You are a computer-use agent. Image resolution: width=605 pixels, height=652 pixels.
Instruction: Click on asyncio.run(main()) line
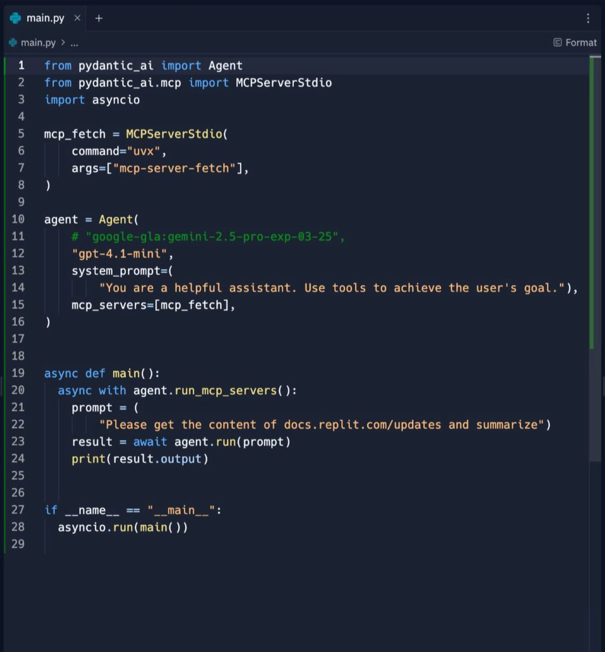click(123, 527)
